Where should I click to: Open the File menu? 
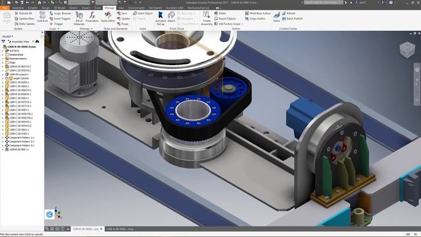point(5,8)
